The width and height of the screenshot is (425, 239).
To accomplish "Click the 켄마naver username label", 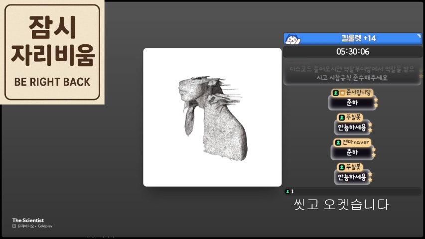I will tap(356, 142).
